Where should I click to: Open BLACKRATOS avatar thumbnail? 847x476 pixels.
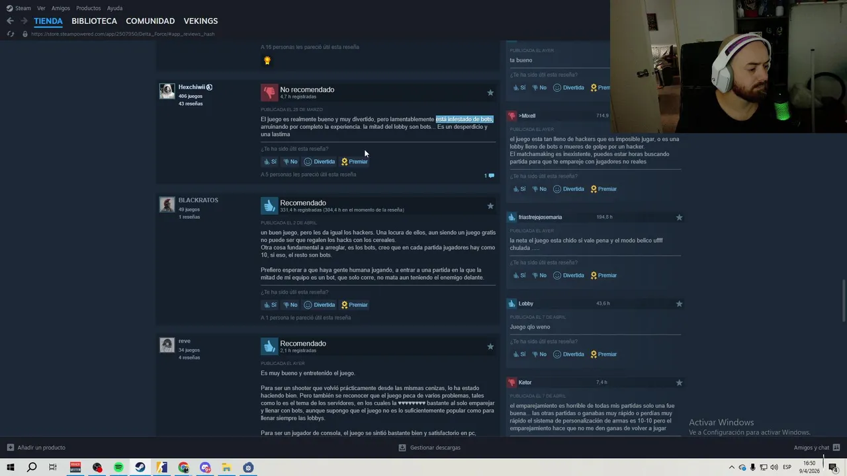click(167, 204)
